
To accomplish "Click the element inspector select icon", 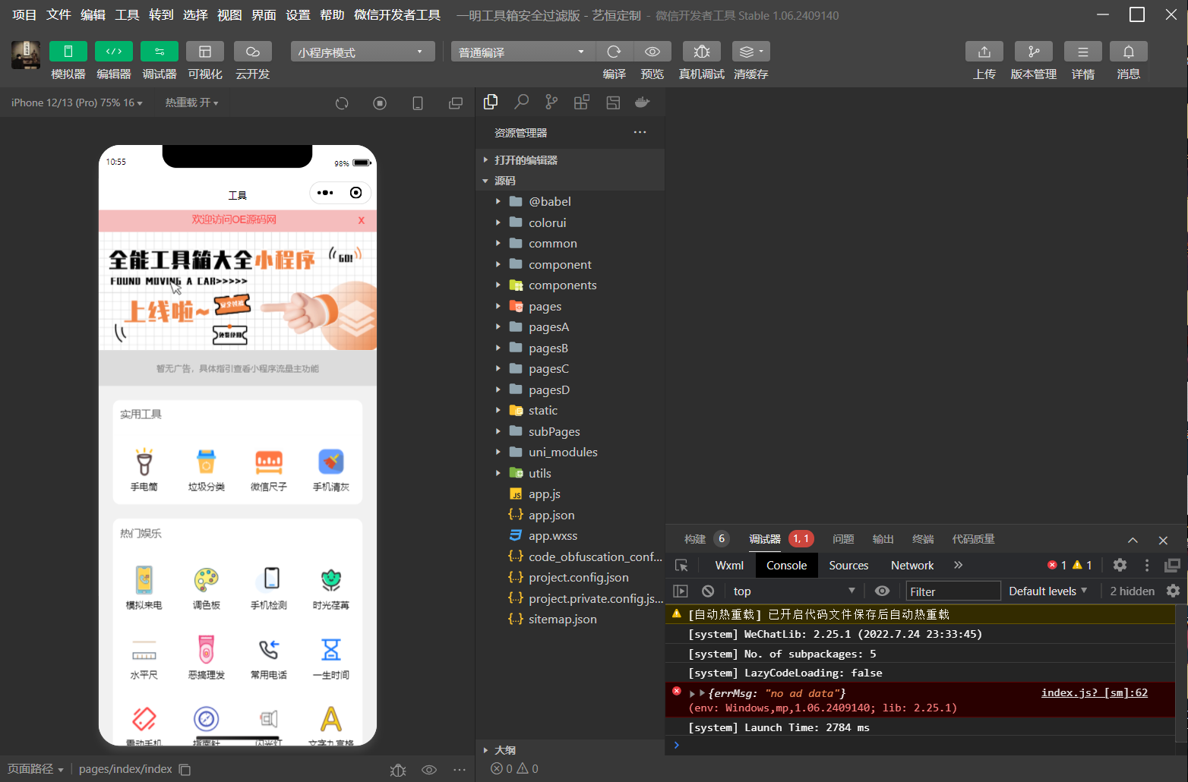I will 681,565.
